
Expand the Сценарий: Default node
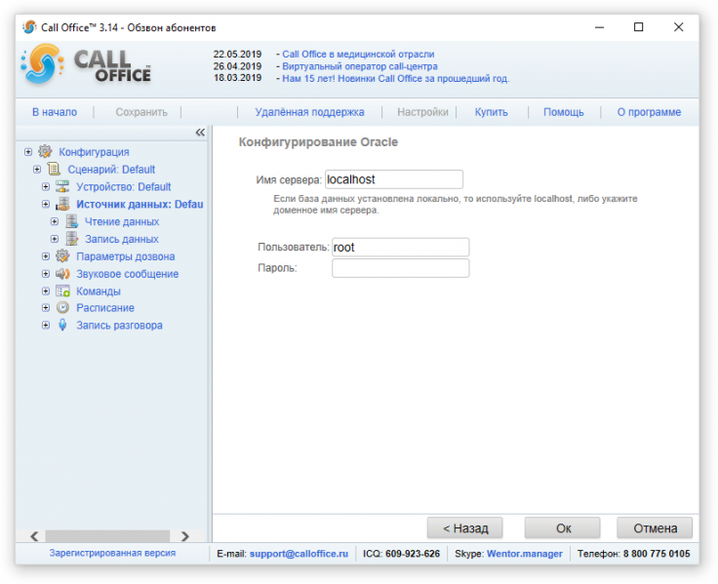(37, 170)
